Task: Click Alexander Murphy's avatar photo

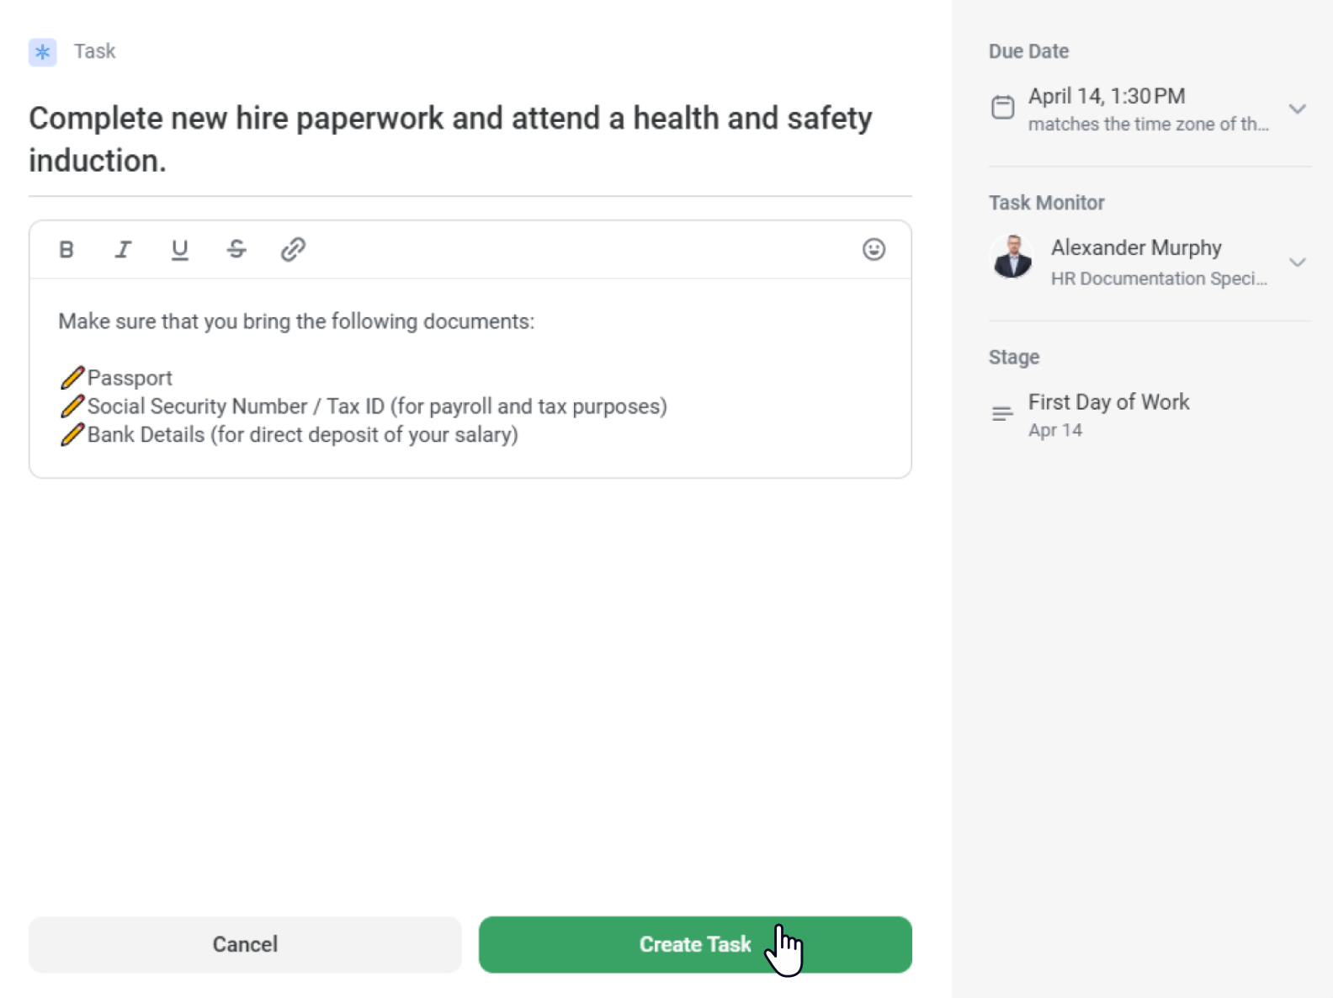Action: point(1012,257)
